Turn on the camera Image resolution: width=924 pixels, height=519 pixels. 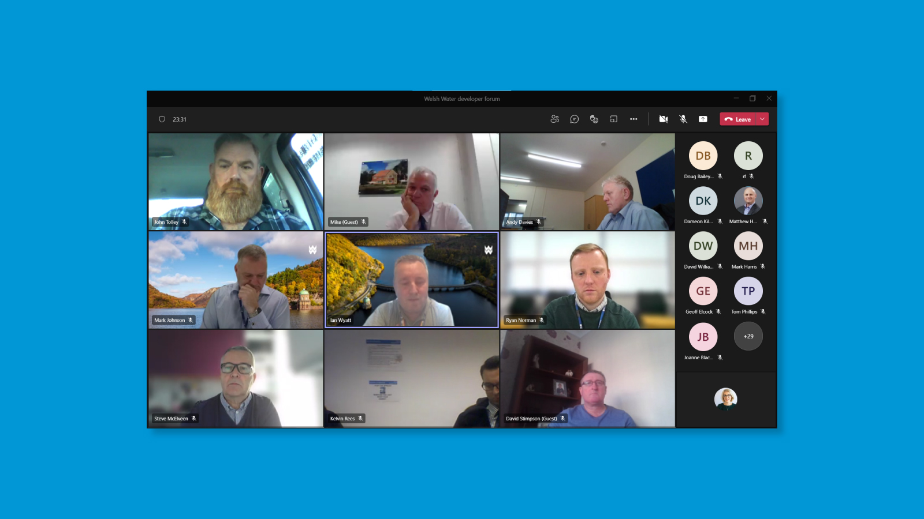click(663, 119)
